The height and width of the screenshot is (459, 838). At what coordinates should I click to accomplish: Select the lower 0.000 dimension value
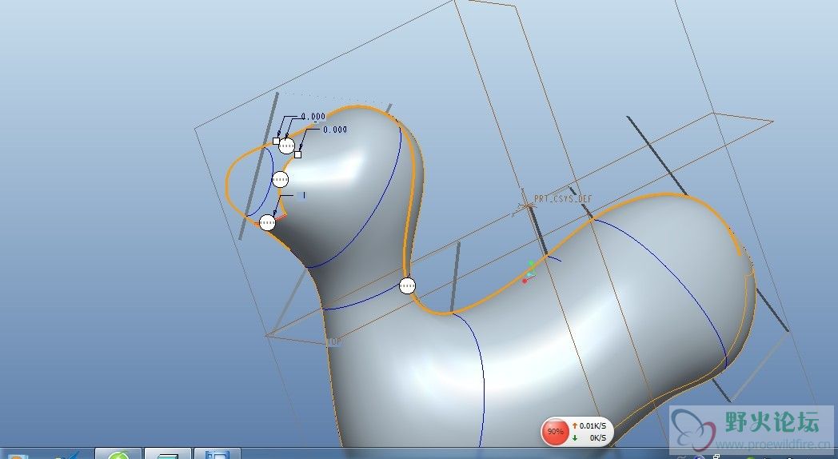point(335,130)
